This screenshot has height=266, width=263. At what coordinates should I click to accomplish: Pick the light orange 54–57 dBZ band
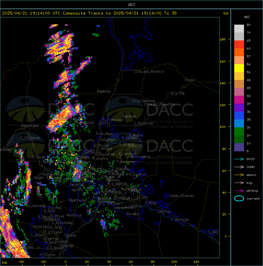tap(239, 60)
